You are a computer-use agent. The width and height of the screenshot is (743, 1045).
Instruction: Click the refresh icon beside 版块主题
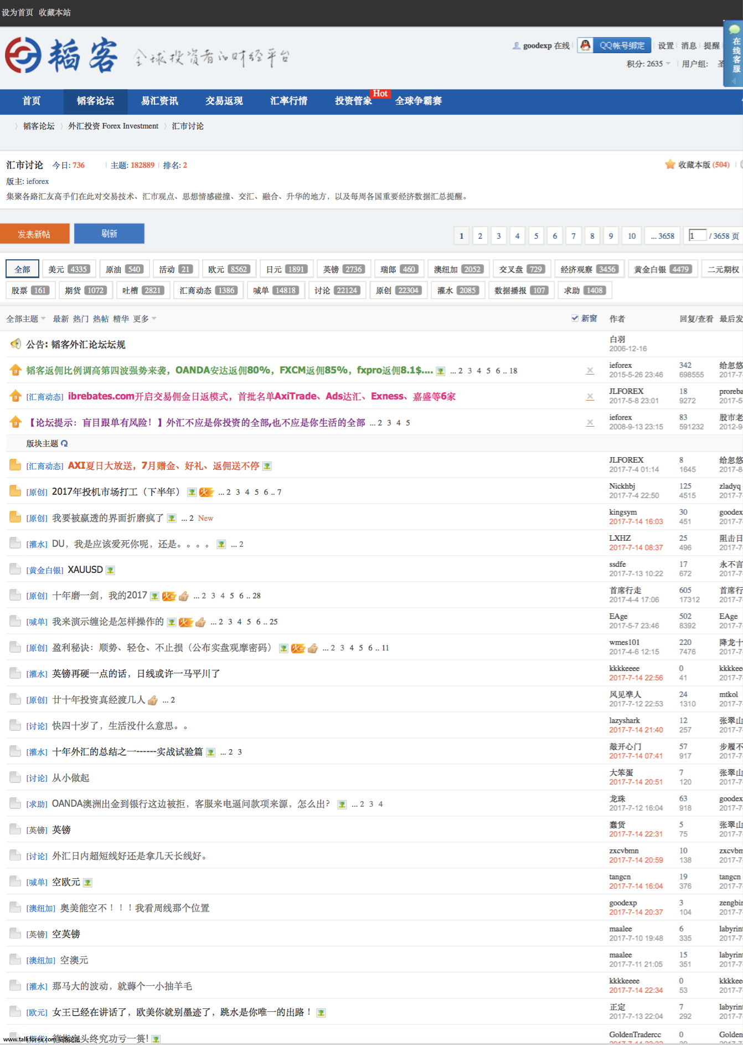[64, 443]
